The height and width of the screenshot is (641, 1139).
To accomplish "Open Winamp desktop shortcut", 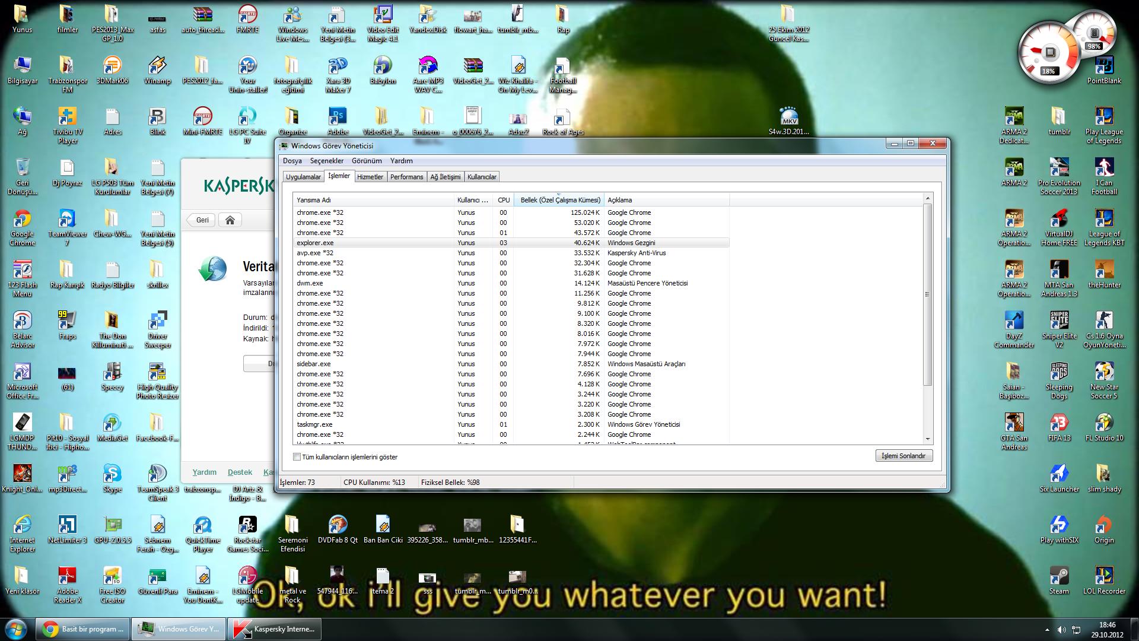I will coord(157,70).
